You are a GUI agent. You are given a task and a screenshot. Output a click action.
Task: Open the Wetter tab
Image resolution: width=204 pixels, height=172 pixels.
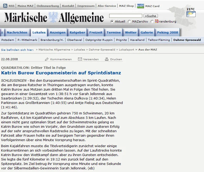coord(131,32)
